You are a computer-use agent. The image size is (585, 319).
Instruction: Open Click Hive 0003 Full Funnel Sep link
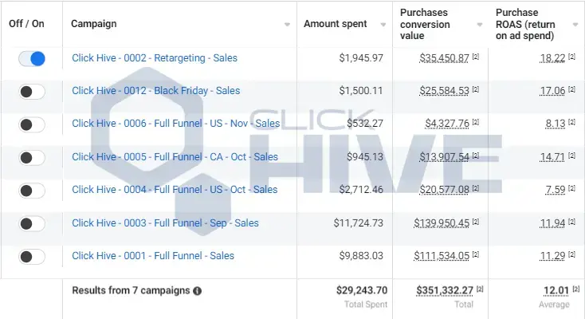[165, 223]
